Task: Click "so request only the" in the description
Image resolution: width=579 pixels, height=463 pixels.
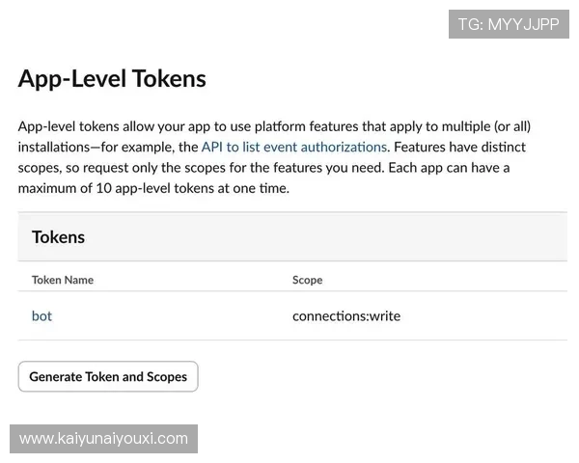Action: pos(117,168)
